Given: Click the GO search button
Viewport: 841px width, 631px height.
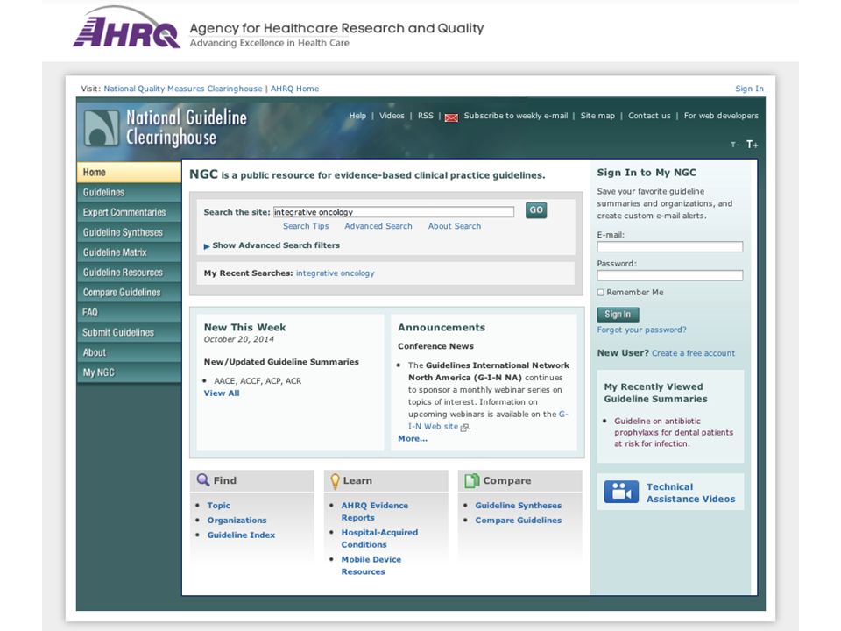Looking at the screenshot, I should point(536,210).
